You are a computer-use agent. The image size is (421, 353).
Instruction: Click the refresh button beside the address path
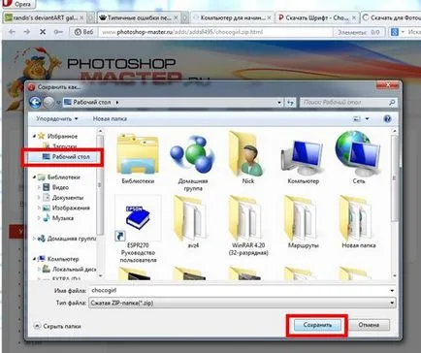[290, 103]
